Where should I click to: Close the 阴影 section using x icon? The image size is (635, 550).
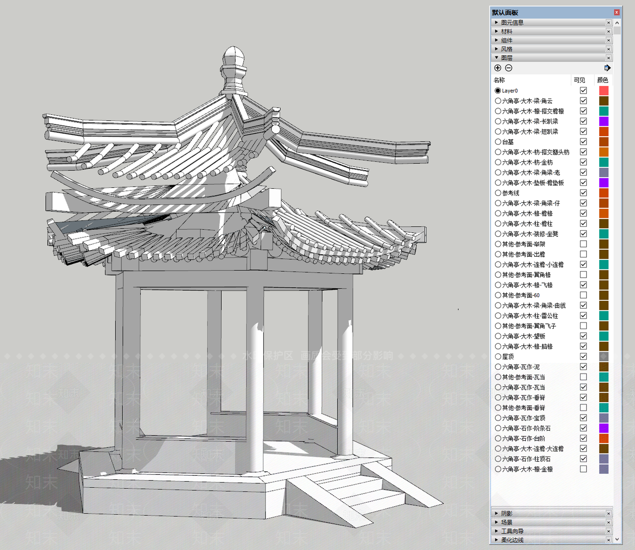coord(608,513)
